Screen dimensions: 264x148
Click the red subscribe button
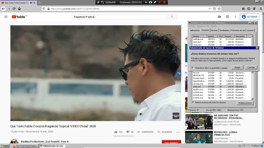click(x=172, y=142)
